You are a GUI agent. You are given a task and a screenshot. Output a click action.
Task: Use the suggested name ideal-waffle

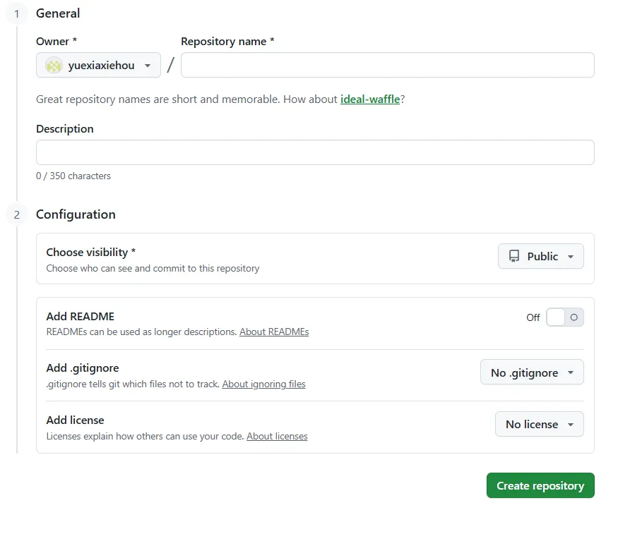pyautogui.click(x=370, y=99)
